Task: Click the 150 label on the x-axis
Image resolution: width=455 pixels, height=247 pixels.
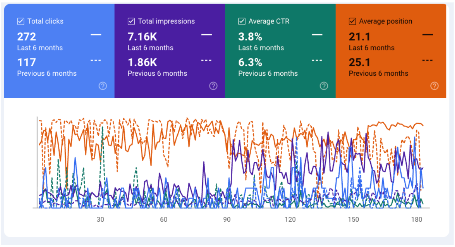Action: coord(353,219)
